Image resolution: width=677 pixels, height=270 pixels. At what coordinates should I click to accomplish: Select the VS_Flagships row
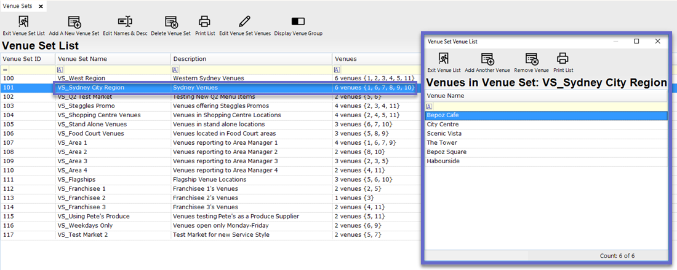(x=113, y=179)
